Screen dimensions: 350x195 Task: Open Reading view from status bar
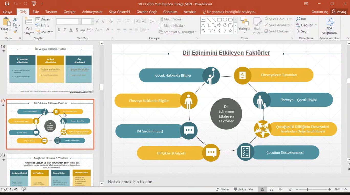pos(281,189)
